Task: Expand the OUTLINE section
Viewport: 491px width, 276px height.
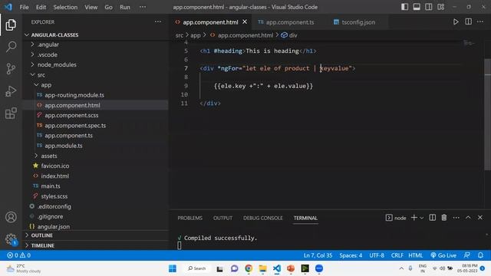Action: point(41,235)
